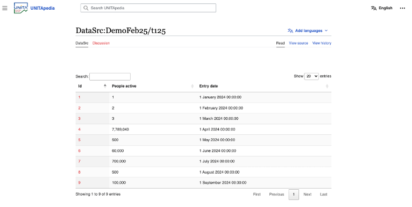
Task: Open record Id 3 link
Action: point(80,118)
